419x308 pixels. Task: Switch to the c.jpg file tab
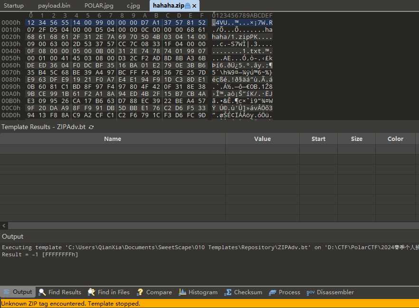133,6
